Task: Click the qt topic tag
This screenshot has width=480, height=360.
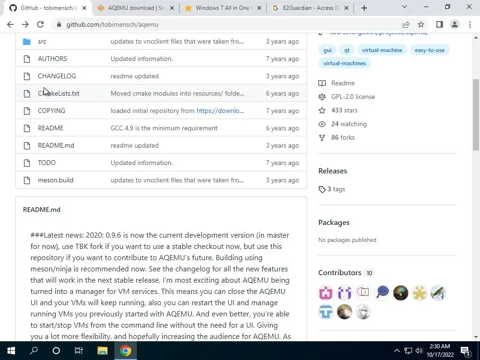Action: [347, 50]
